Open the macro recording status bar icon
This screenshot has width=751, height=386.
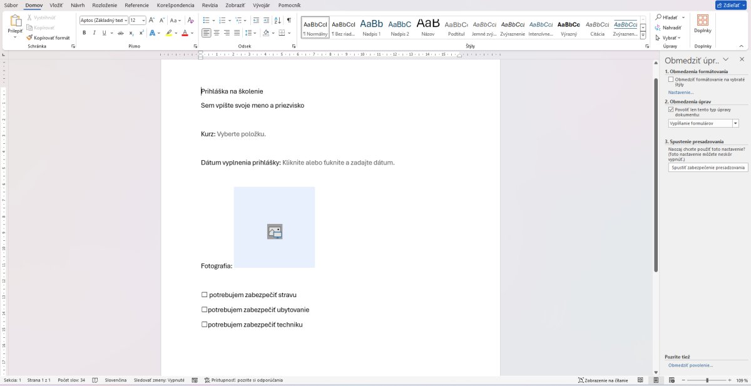(x=195, y=380)
